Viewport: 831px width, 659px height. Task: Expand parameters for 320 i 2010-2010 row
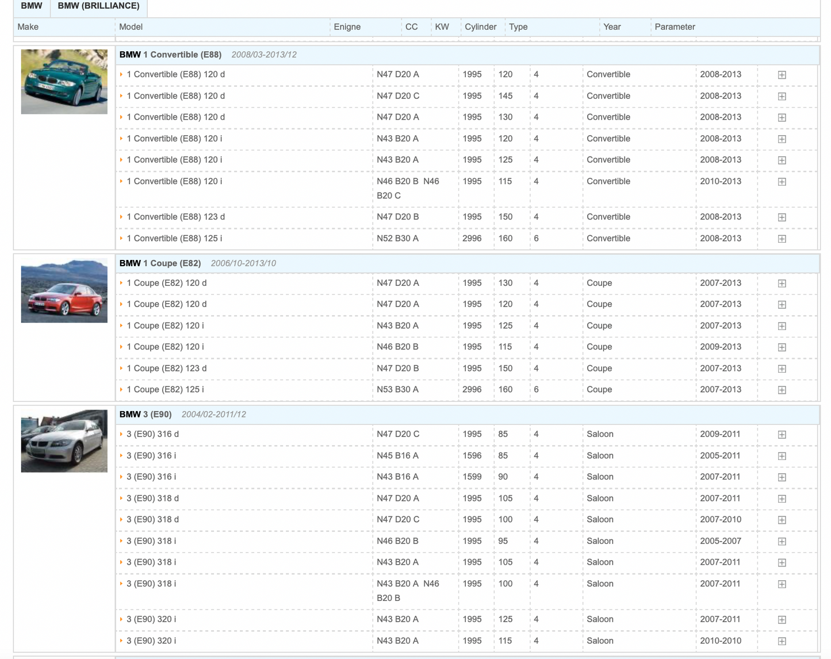pos(782,641)
